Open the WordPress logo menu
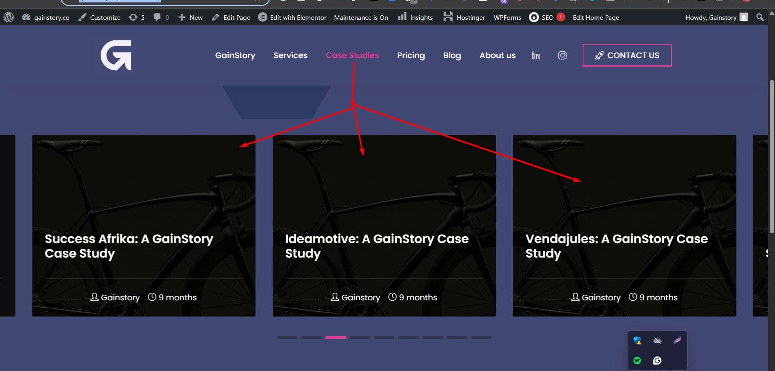The height and width of the screenshot is (371, 775). coord(9,17)
